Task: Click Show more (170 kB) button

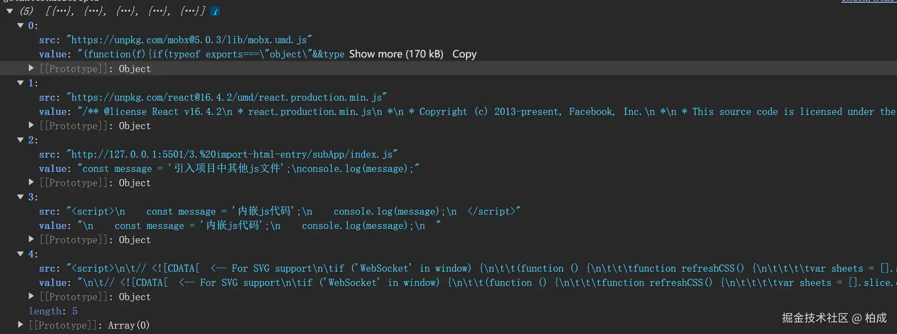Action: click(396, 54)
